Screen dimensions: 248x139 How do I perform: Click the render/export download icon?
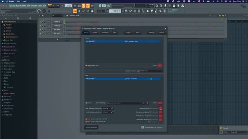coord(183,6)
